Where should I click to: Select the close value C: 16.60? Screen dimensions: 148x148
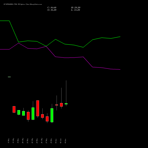(52, 8)
